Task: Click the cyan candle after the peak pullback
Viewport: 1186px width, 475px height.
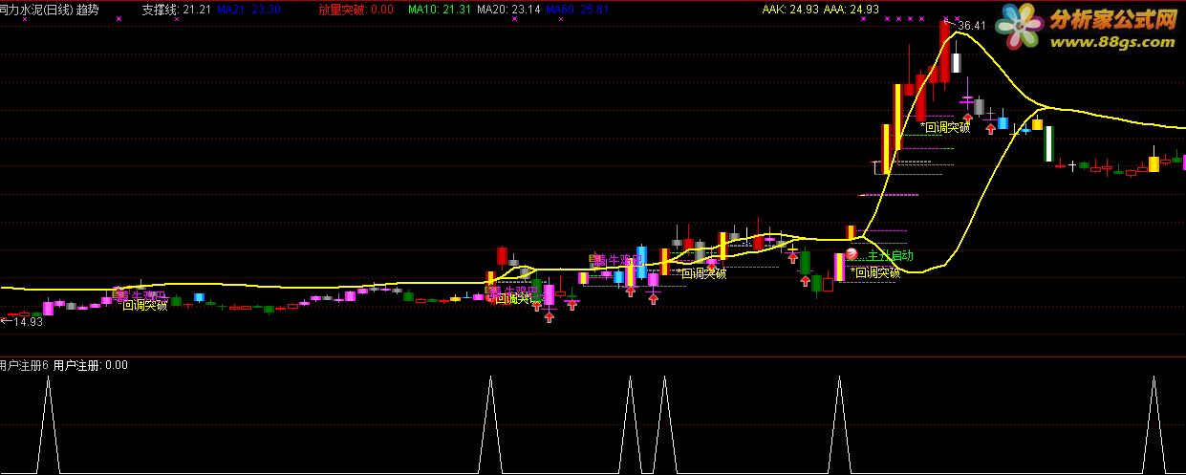Action: (x=1003, y=122)
